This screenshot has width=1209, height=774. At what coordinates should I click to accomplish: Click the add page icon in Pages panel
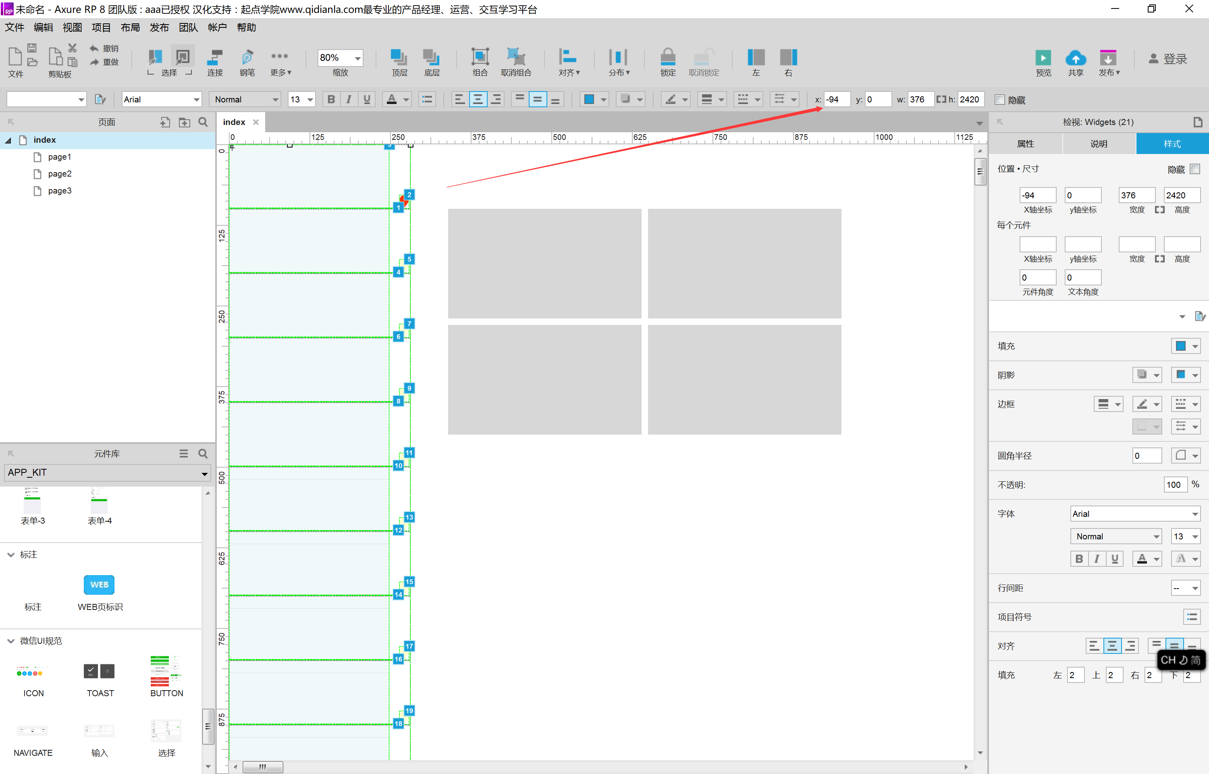(x=165, y=122)
